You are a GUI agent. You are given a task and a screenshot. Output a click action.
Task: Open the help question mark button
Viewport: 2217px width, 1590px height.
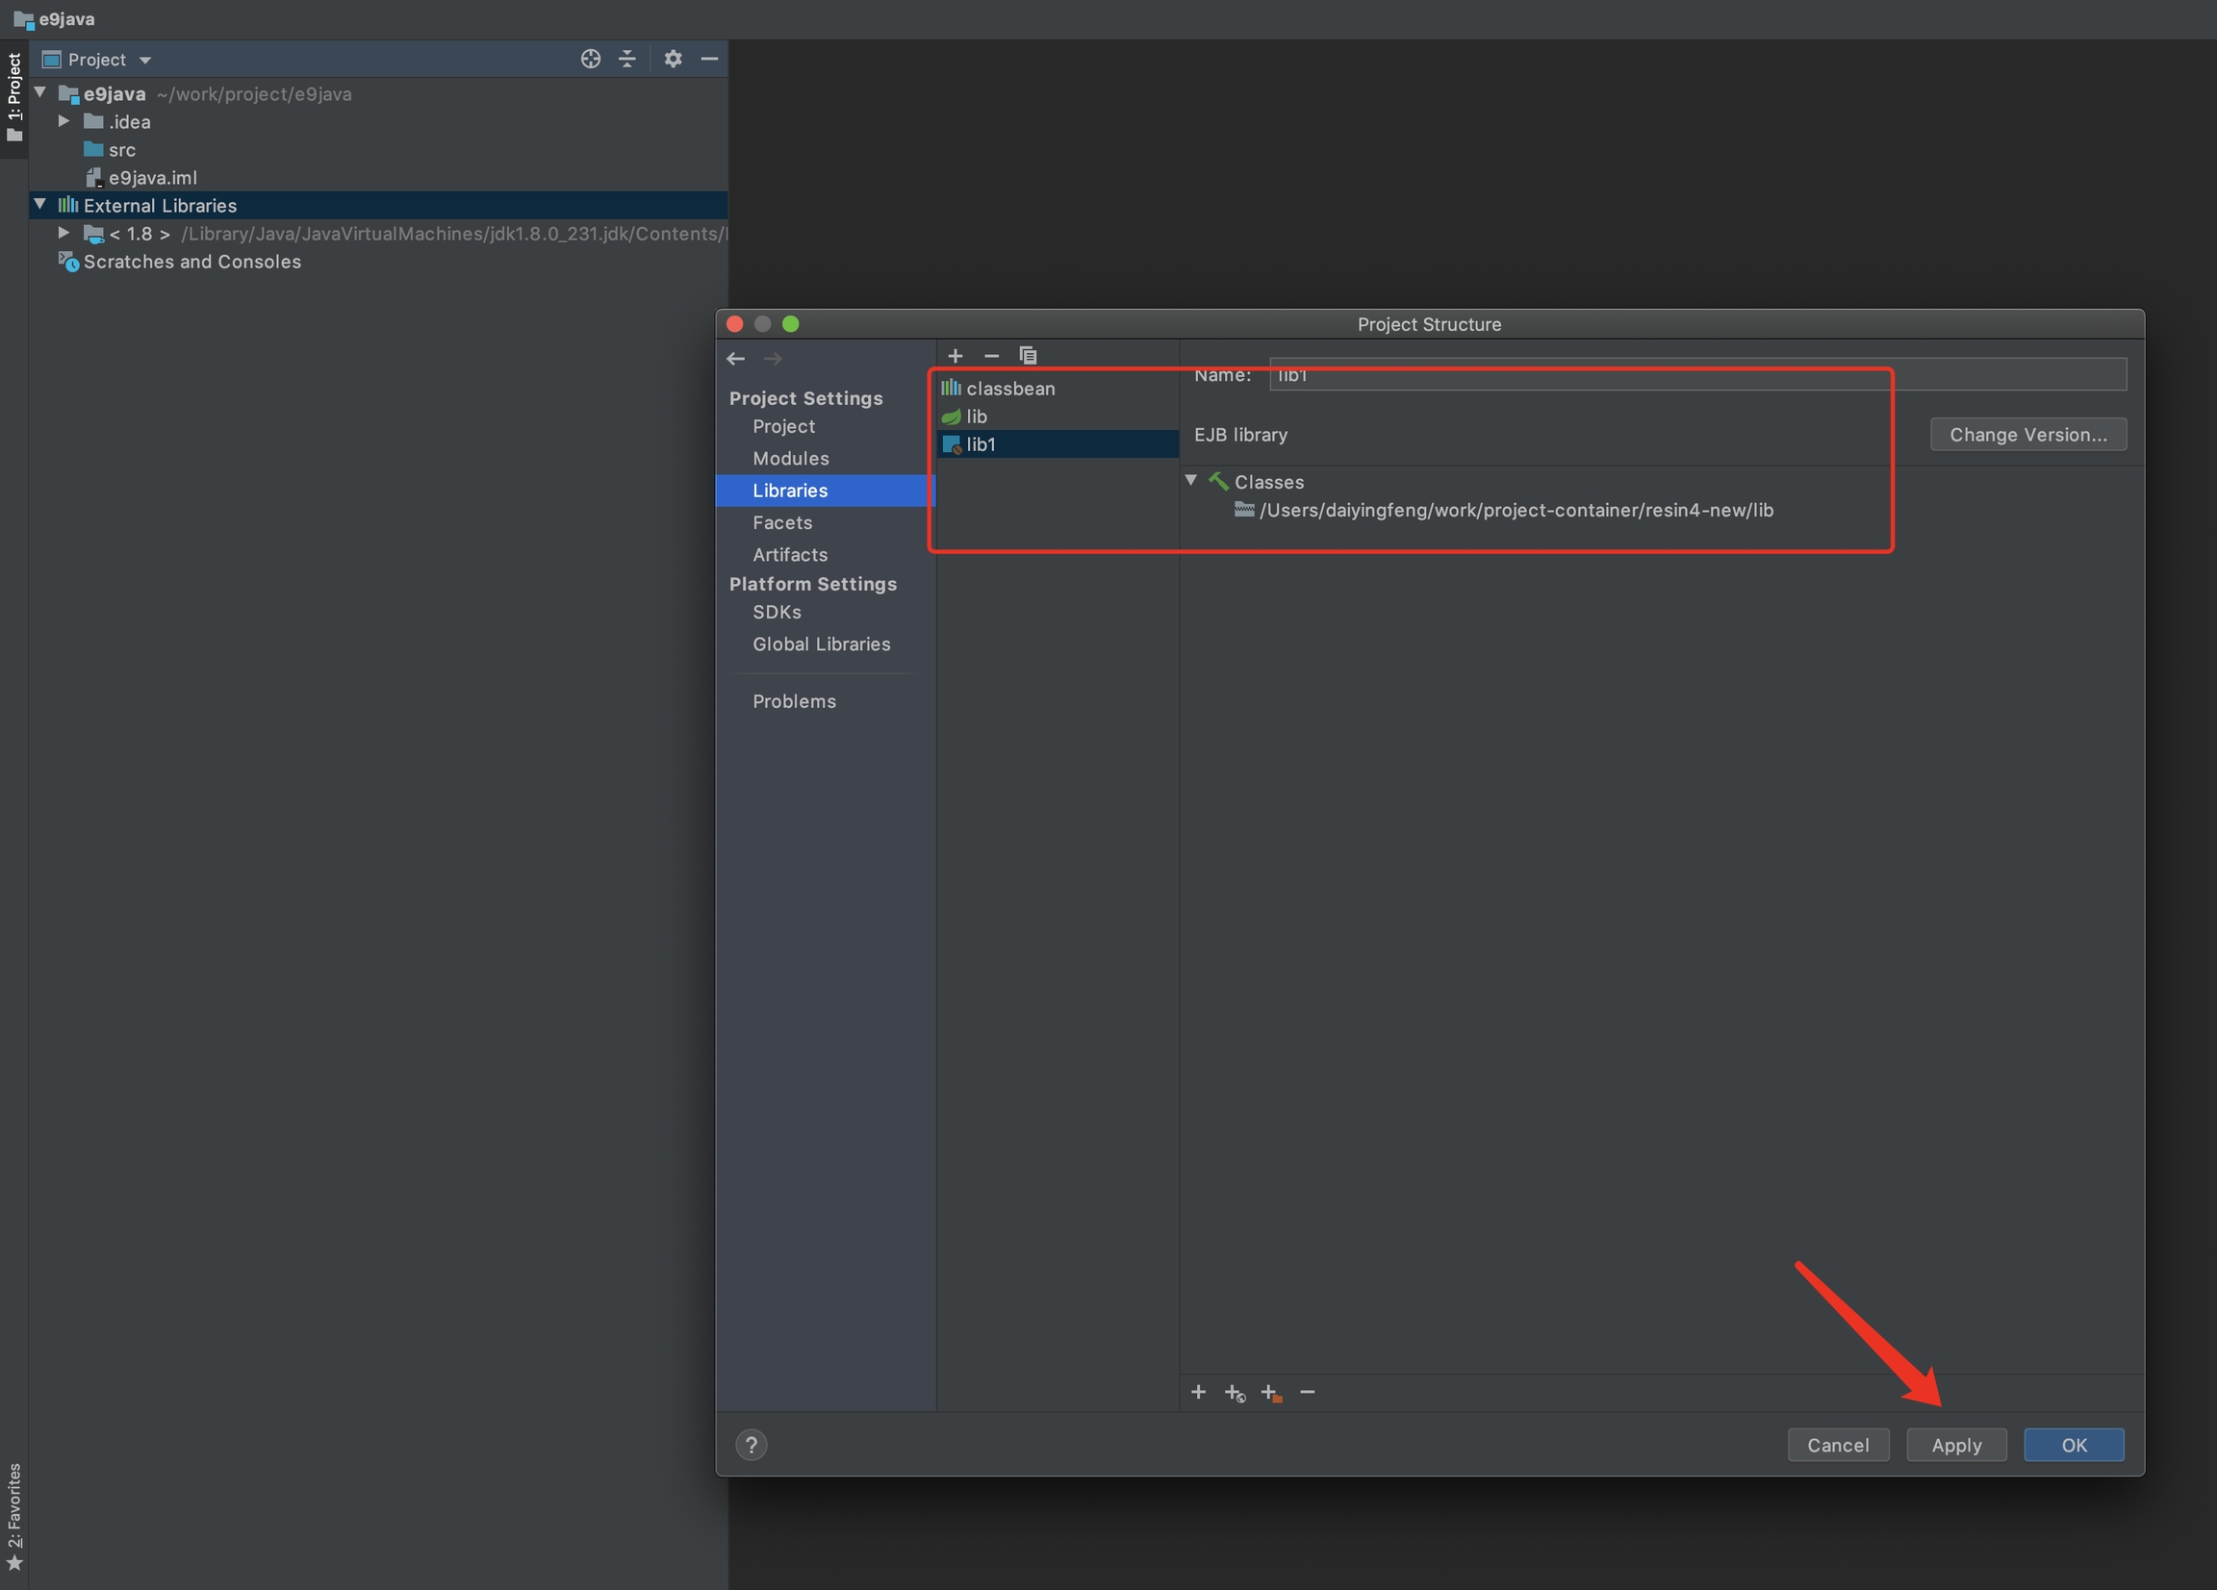(x=751, y=1445)
